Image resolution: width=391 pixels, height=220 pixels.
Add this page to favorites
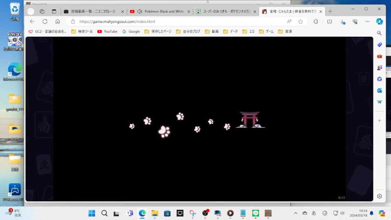(301, 22)
